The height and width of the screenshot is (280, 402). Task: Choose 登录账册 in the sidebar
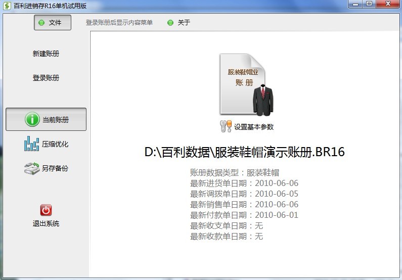pos(46,78)
